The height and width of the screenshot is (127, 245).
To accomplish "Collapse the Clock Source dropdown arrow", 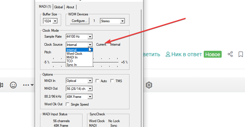I will click(90, 45).
